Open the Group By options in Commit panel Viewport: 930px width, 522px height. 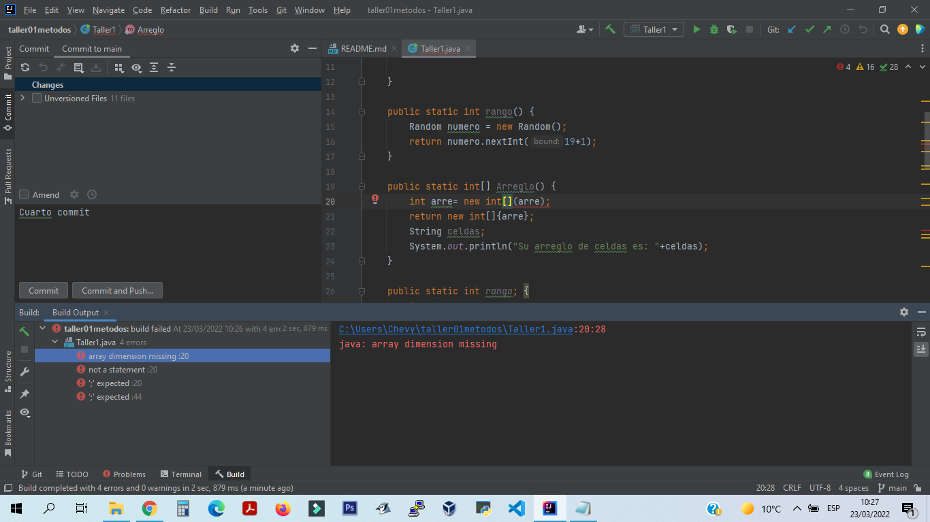pos(119,67)
